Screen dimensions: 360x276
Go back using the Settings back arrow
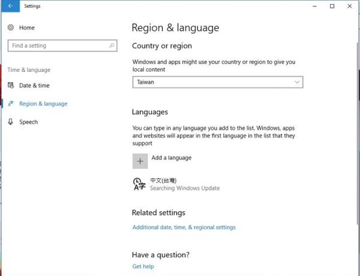pos(10,6)
